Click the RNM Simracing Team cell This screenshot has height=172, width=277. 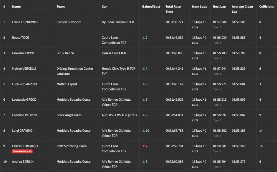[71, 146]
